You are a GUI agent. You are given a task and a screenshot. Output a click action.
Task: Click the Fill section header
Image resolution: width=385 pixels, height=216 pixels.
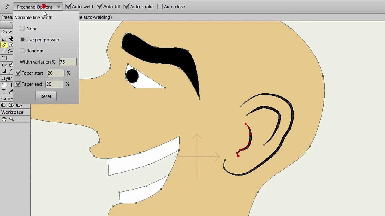7,58
